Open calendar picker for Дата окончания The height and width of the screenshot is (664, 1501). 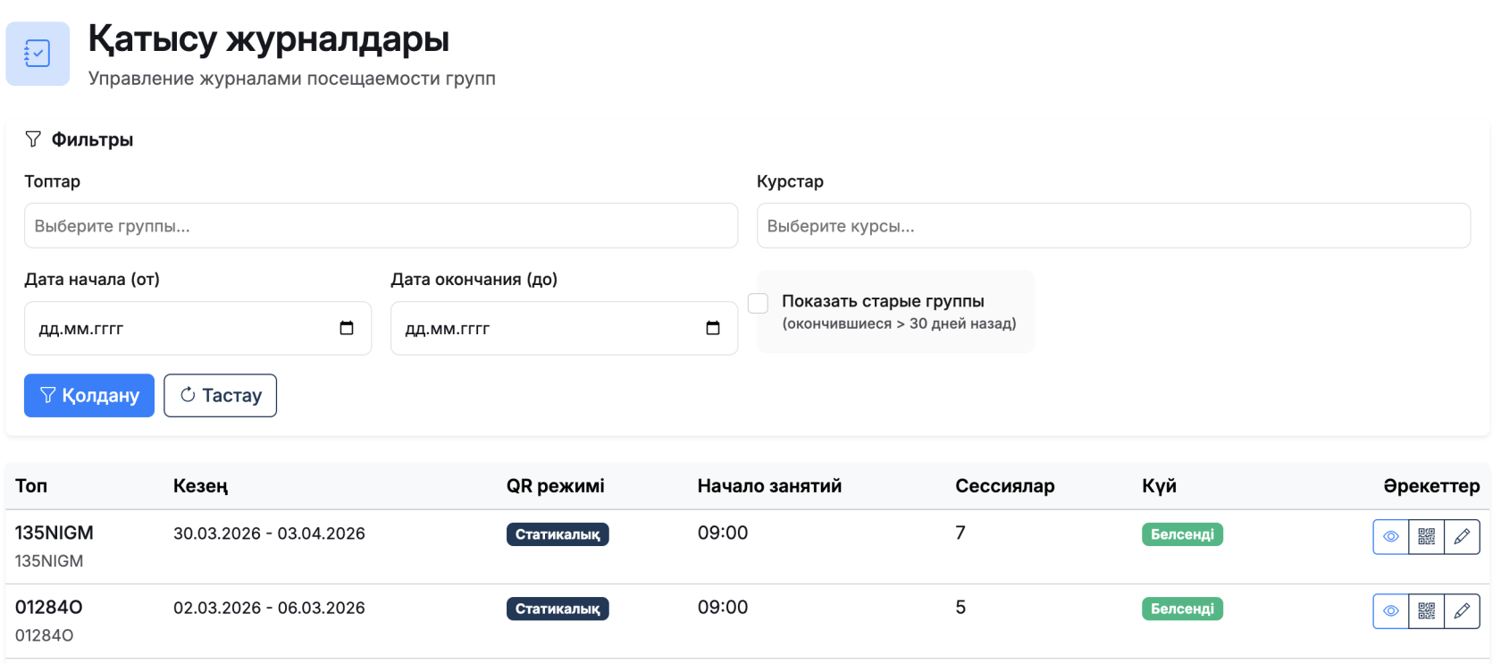[713, 328]
